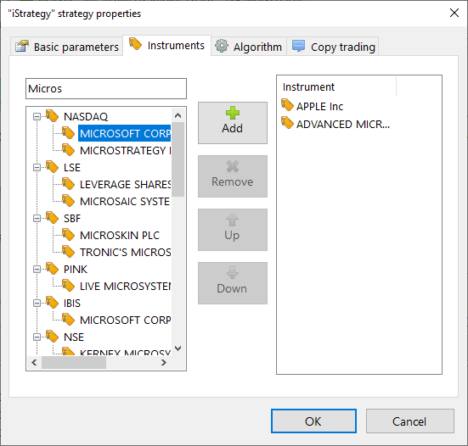
Task: Collapse the PINK exchange node
Action: click(37, 270)
